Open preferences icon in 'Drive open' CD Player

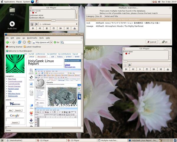tap(130, 65)
